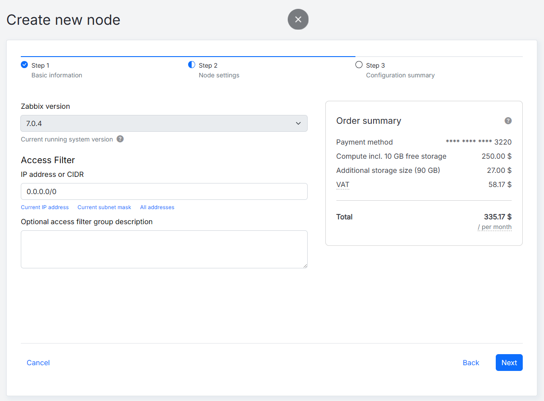
Task: Click the VAT dotted label
Action: [x=343, y=184]
